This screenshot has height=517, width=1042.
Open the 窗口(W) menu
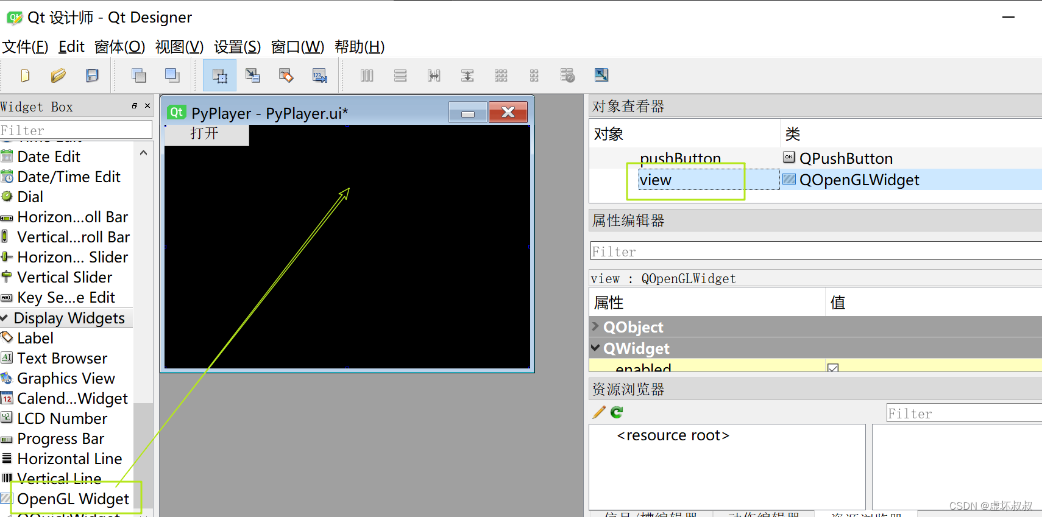click(297, 47)
